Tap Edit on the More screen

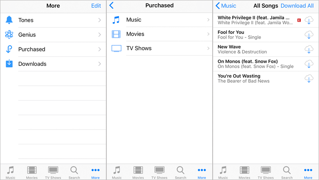point(96,6)
